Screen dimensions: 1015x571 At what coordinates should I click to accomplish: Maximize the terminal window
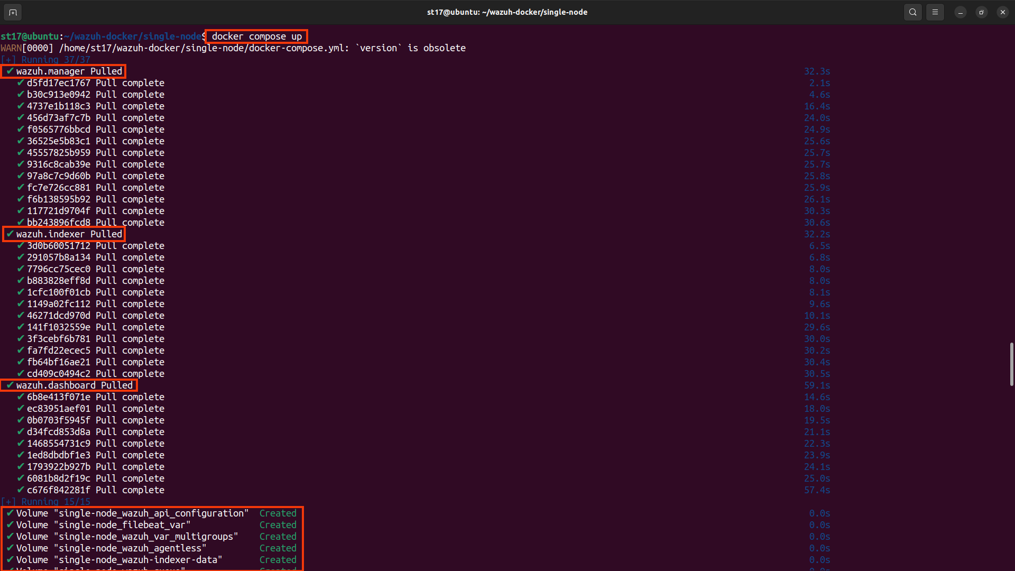click(982, 12)
